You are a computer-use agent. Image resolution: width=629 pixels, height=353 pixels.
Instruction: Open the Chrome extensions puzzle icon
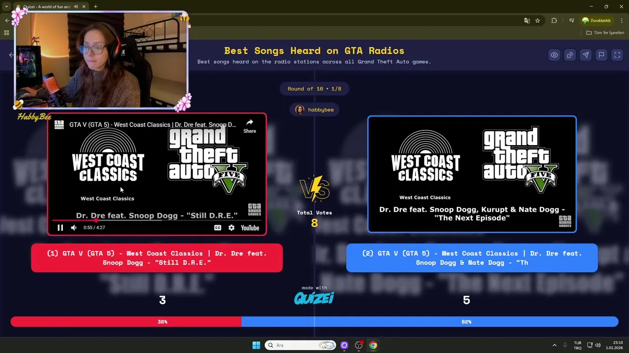554,21
